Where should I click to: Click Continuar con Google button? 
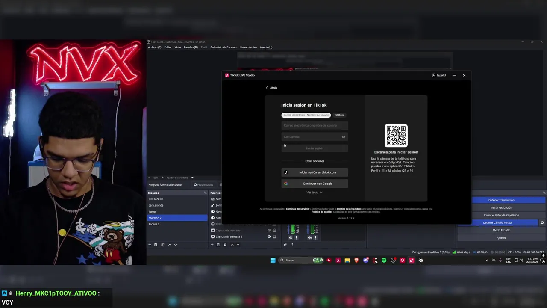click(315, 184)
